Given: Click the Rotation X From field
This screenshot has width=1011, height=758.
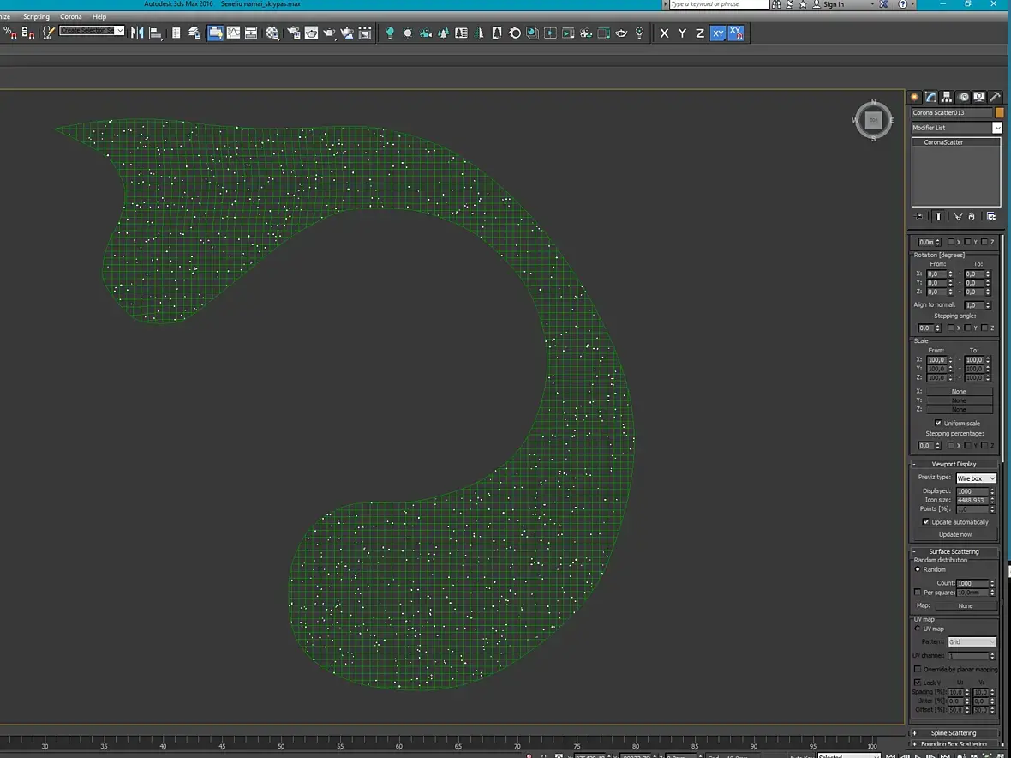Looking at the screenshot, I should click(936, 274).
